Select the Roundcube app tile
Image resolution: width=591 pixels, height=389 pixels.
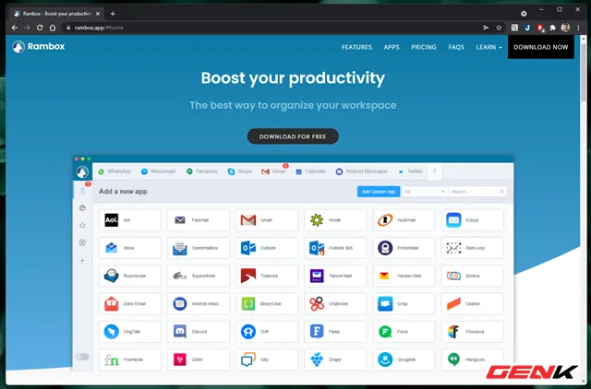pyautogui.click(x=129, y=276)
